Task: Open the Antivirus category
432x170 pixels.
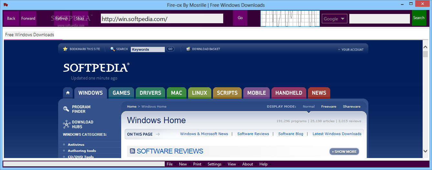Action: pos(76,144)
